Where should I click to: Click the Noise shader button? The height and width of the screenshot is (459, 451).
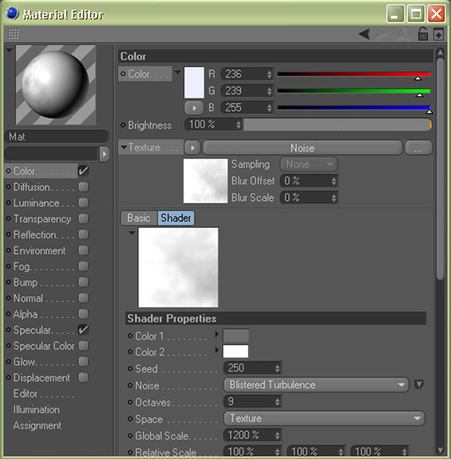click(302, 148)
